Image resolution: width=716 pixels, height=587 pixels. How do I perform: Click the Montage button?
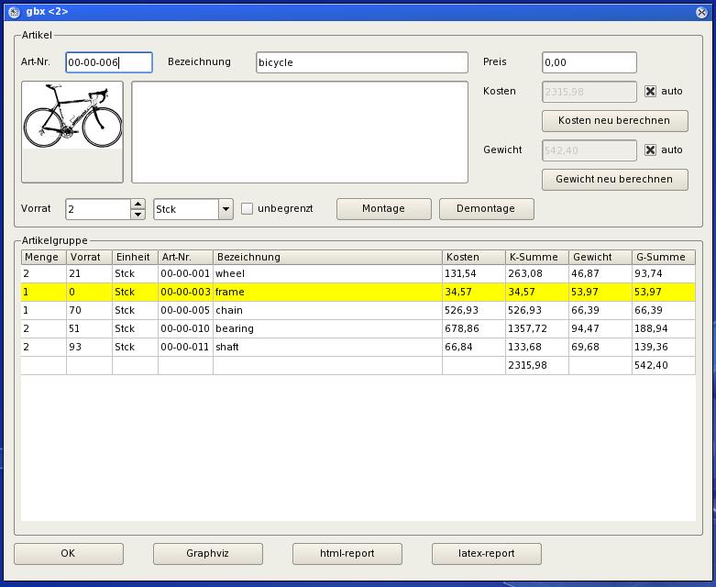(x=384, y=209)
